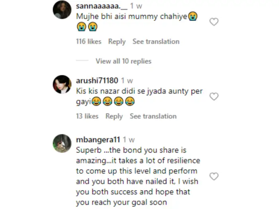View the 116 likes list
The image size is (279, 209).
88,41
